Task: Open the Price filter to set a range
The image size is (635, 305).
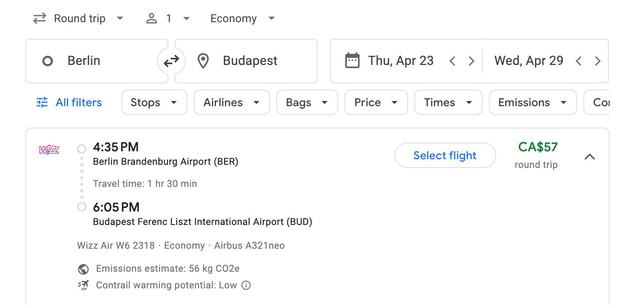Action: (x=375, y=102)
